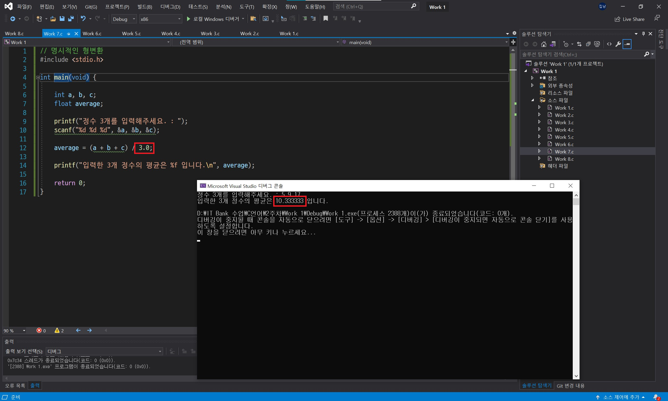The image size is (668, 401).
Task: Open the output source 디버그 dropdown
Action: point(104,351)
